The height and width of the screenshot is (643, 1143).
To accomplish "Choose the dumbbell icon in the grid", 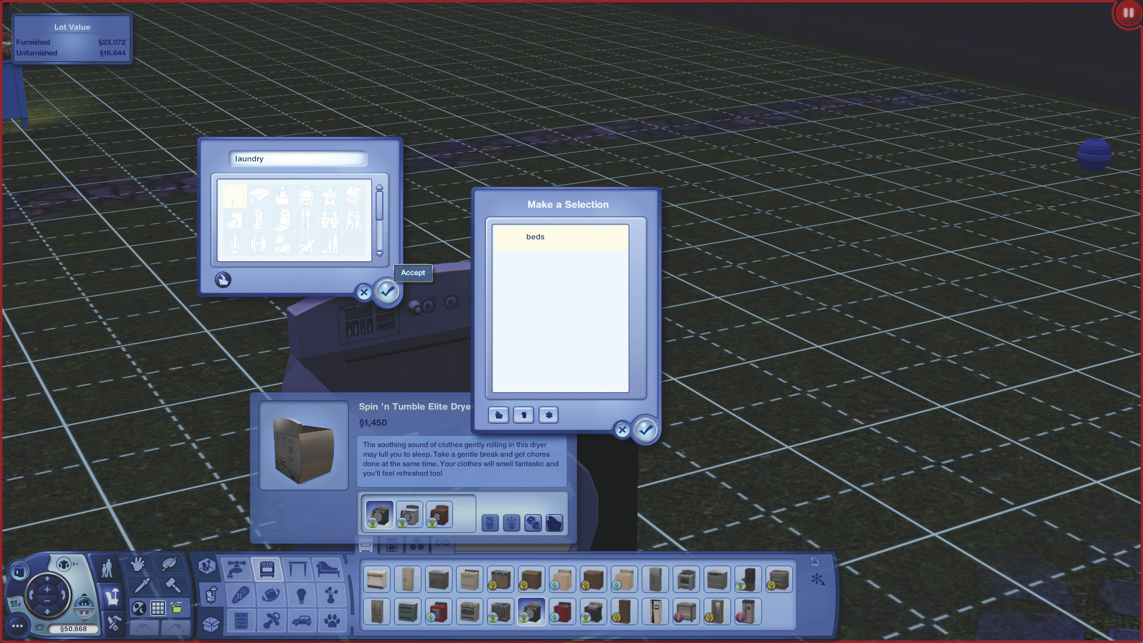I will 258,244.
